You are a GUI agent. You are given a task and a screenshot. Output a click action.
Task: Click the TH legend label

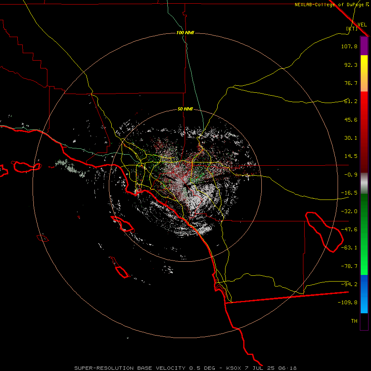[354, 321]
